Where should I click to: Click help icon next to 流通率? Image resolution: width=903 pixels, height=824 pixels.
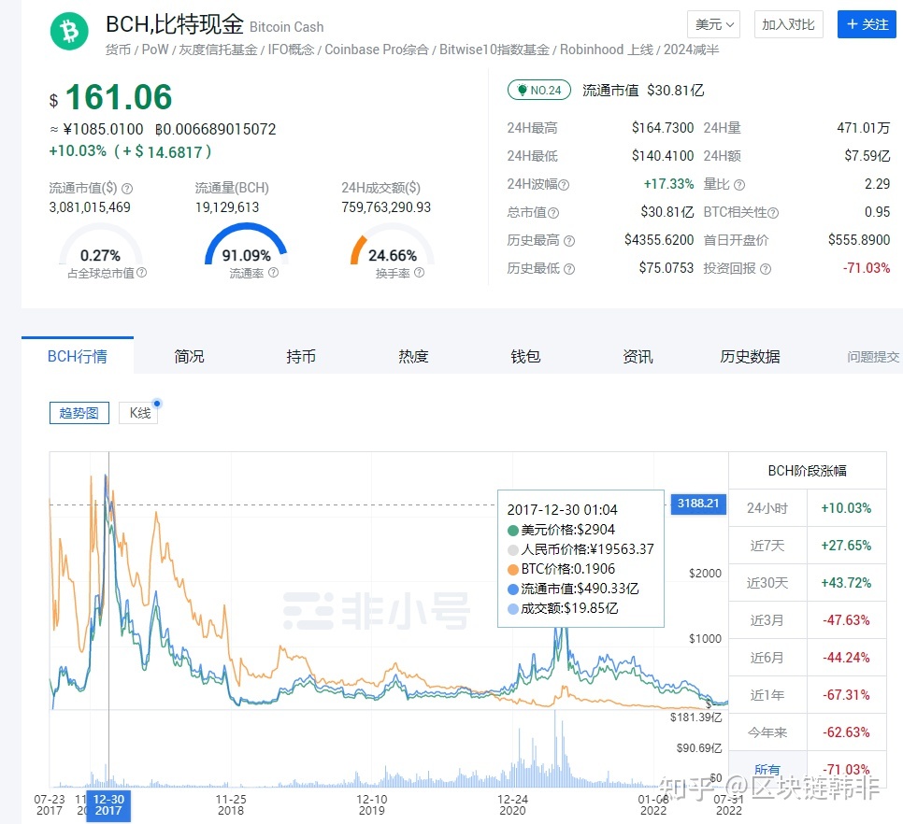274,273
